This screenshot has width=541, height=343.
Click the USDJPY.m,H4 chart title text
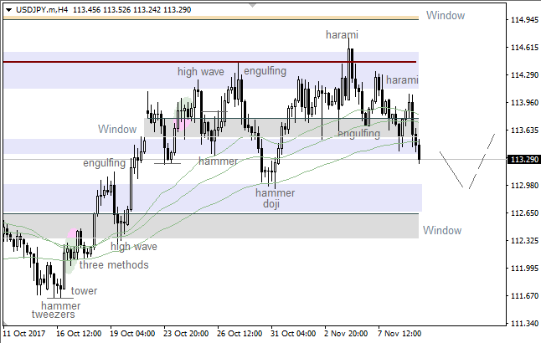pos(42,8)
